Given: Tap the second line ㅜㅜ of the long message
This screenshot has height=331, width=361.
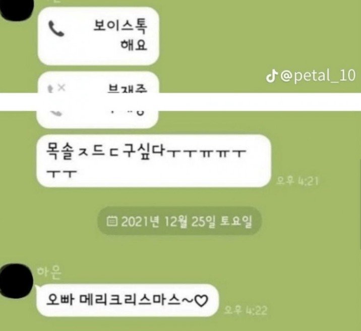Looking at the screenshot, I should (61, 174).
